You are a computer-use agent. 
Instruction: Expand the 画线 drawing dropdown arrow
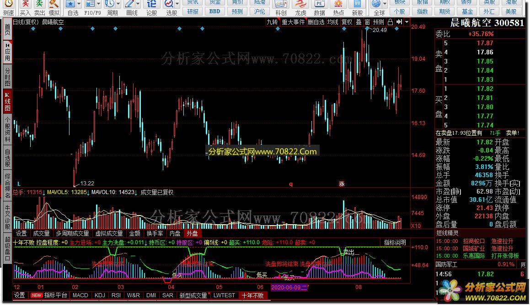point(138,4)
